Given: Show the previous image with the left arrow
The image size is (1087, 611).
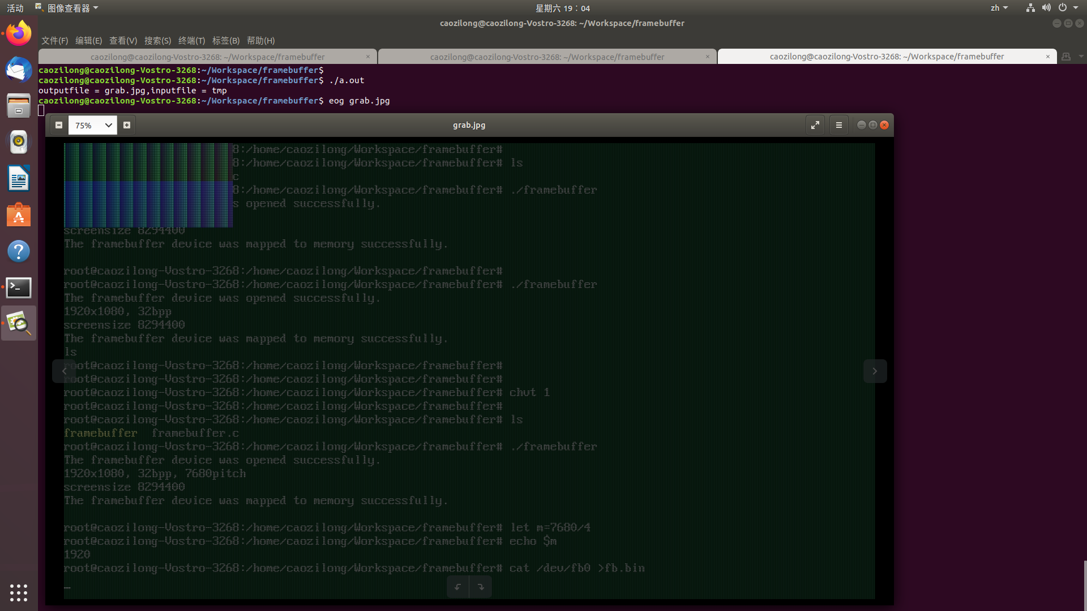Looking at the screenshot, I should (63, 371).
